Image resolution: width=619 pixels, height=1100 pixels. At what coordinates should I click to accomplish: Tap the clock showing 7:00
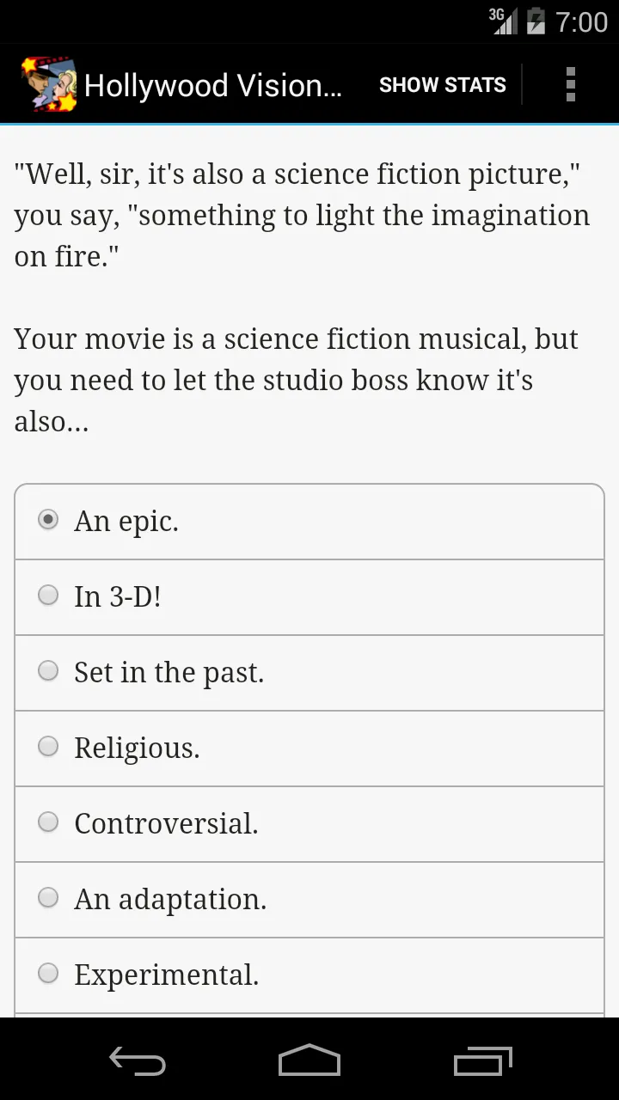tap(581, 21)
